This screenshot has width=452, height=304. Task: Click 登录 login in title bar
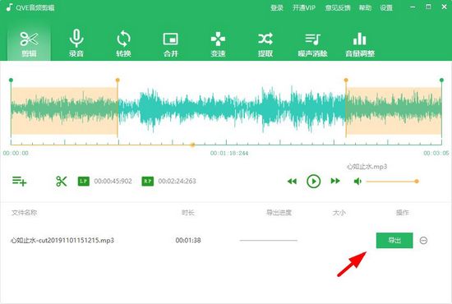coord(277,7)
